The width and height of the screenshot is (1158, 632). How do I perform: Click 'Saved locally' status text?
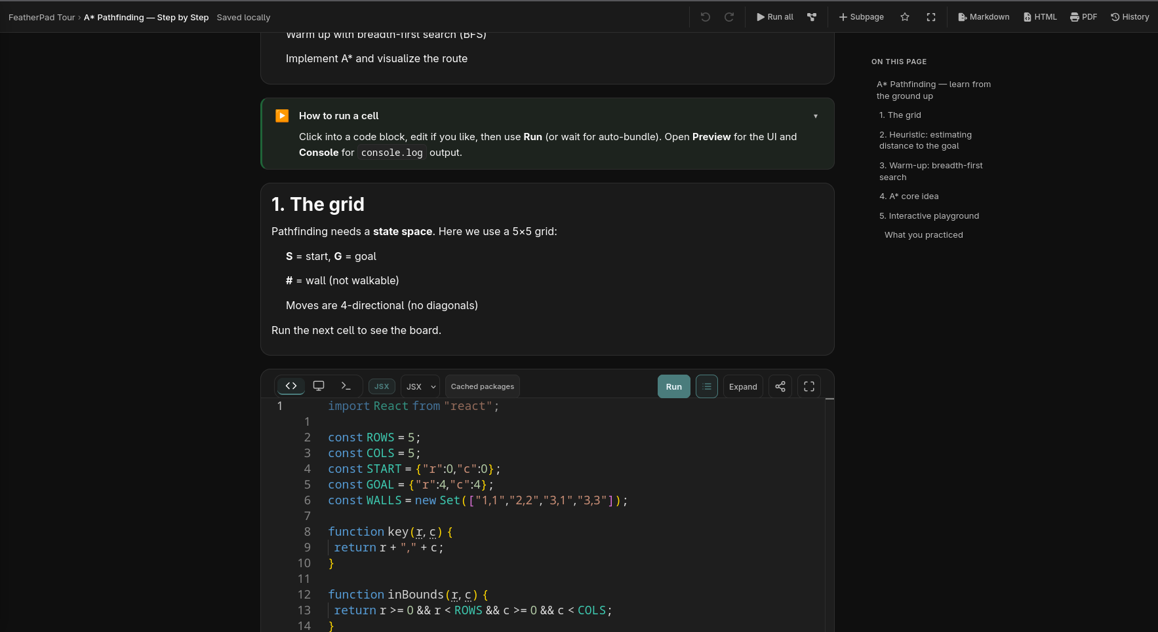click(x=243, y=18)
